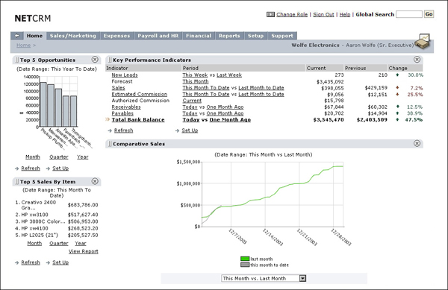
Task: Click the Last Week period link
Action: (229, 75)
